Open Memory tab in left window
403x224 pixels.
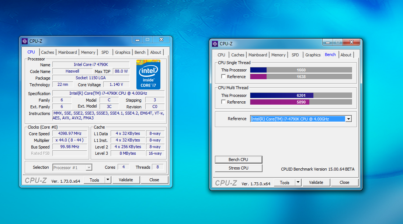[88, 52]
